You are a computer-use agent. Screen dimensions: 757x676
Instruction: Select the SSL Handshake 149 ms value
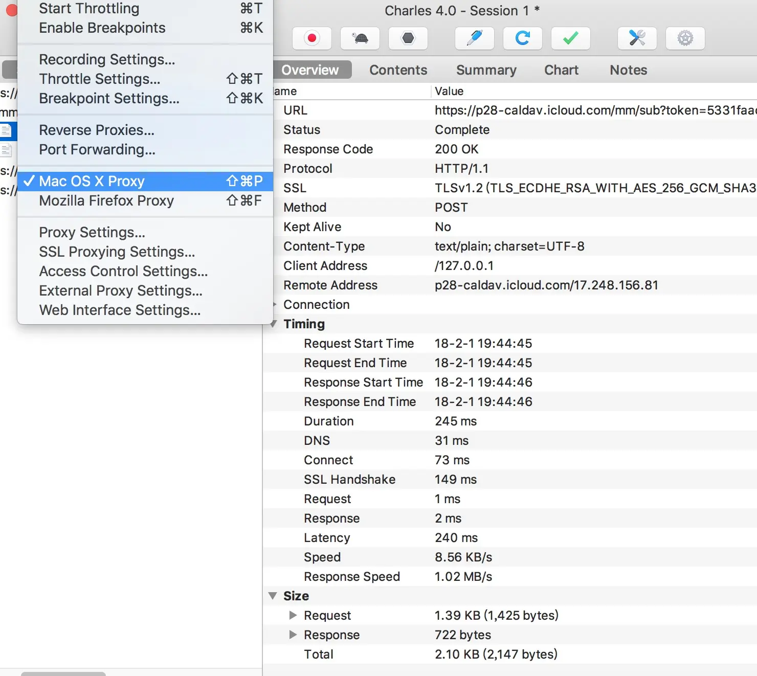[456, 480]
